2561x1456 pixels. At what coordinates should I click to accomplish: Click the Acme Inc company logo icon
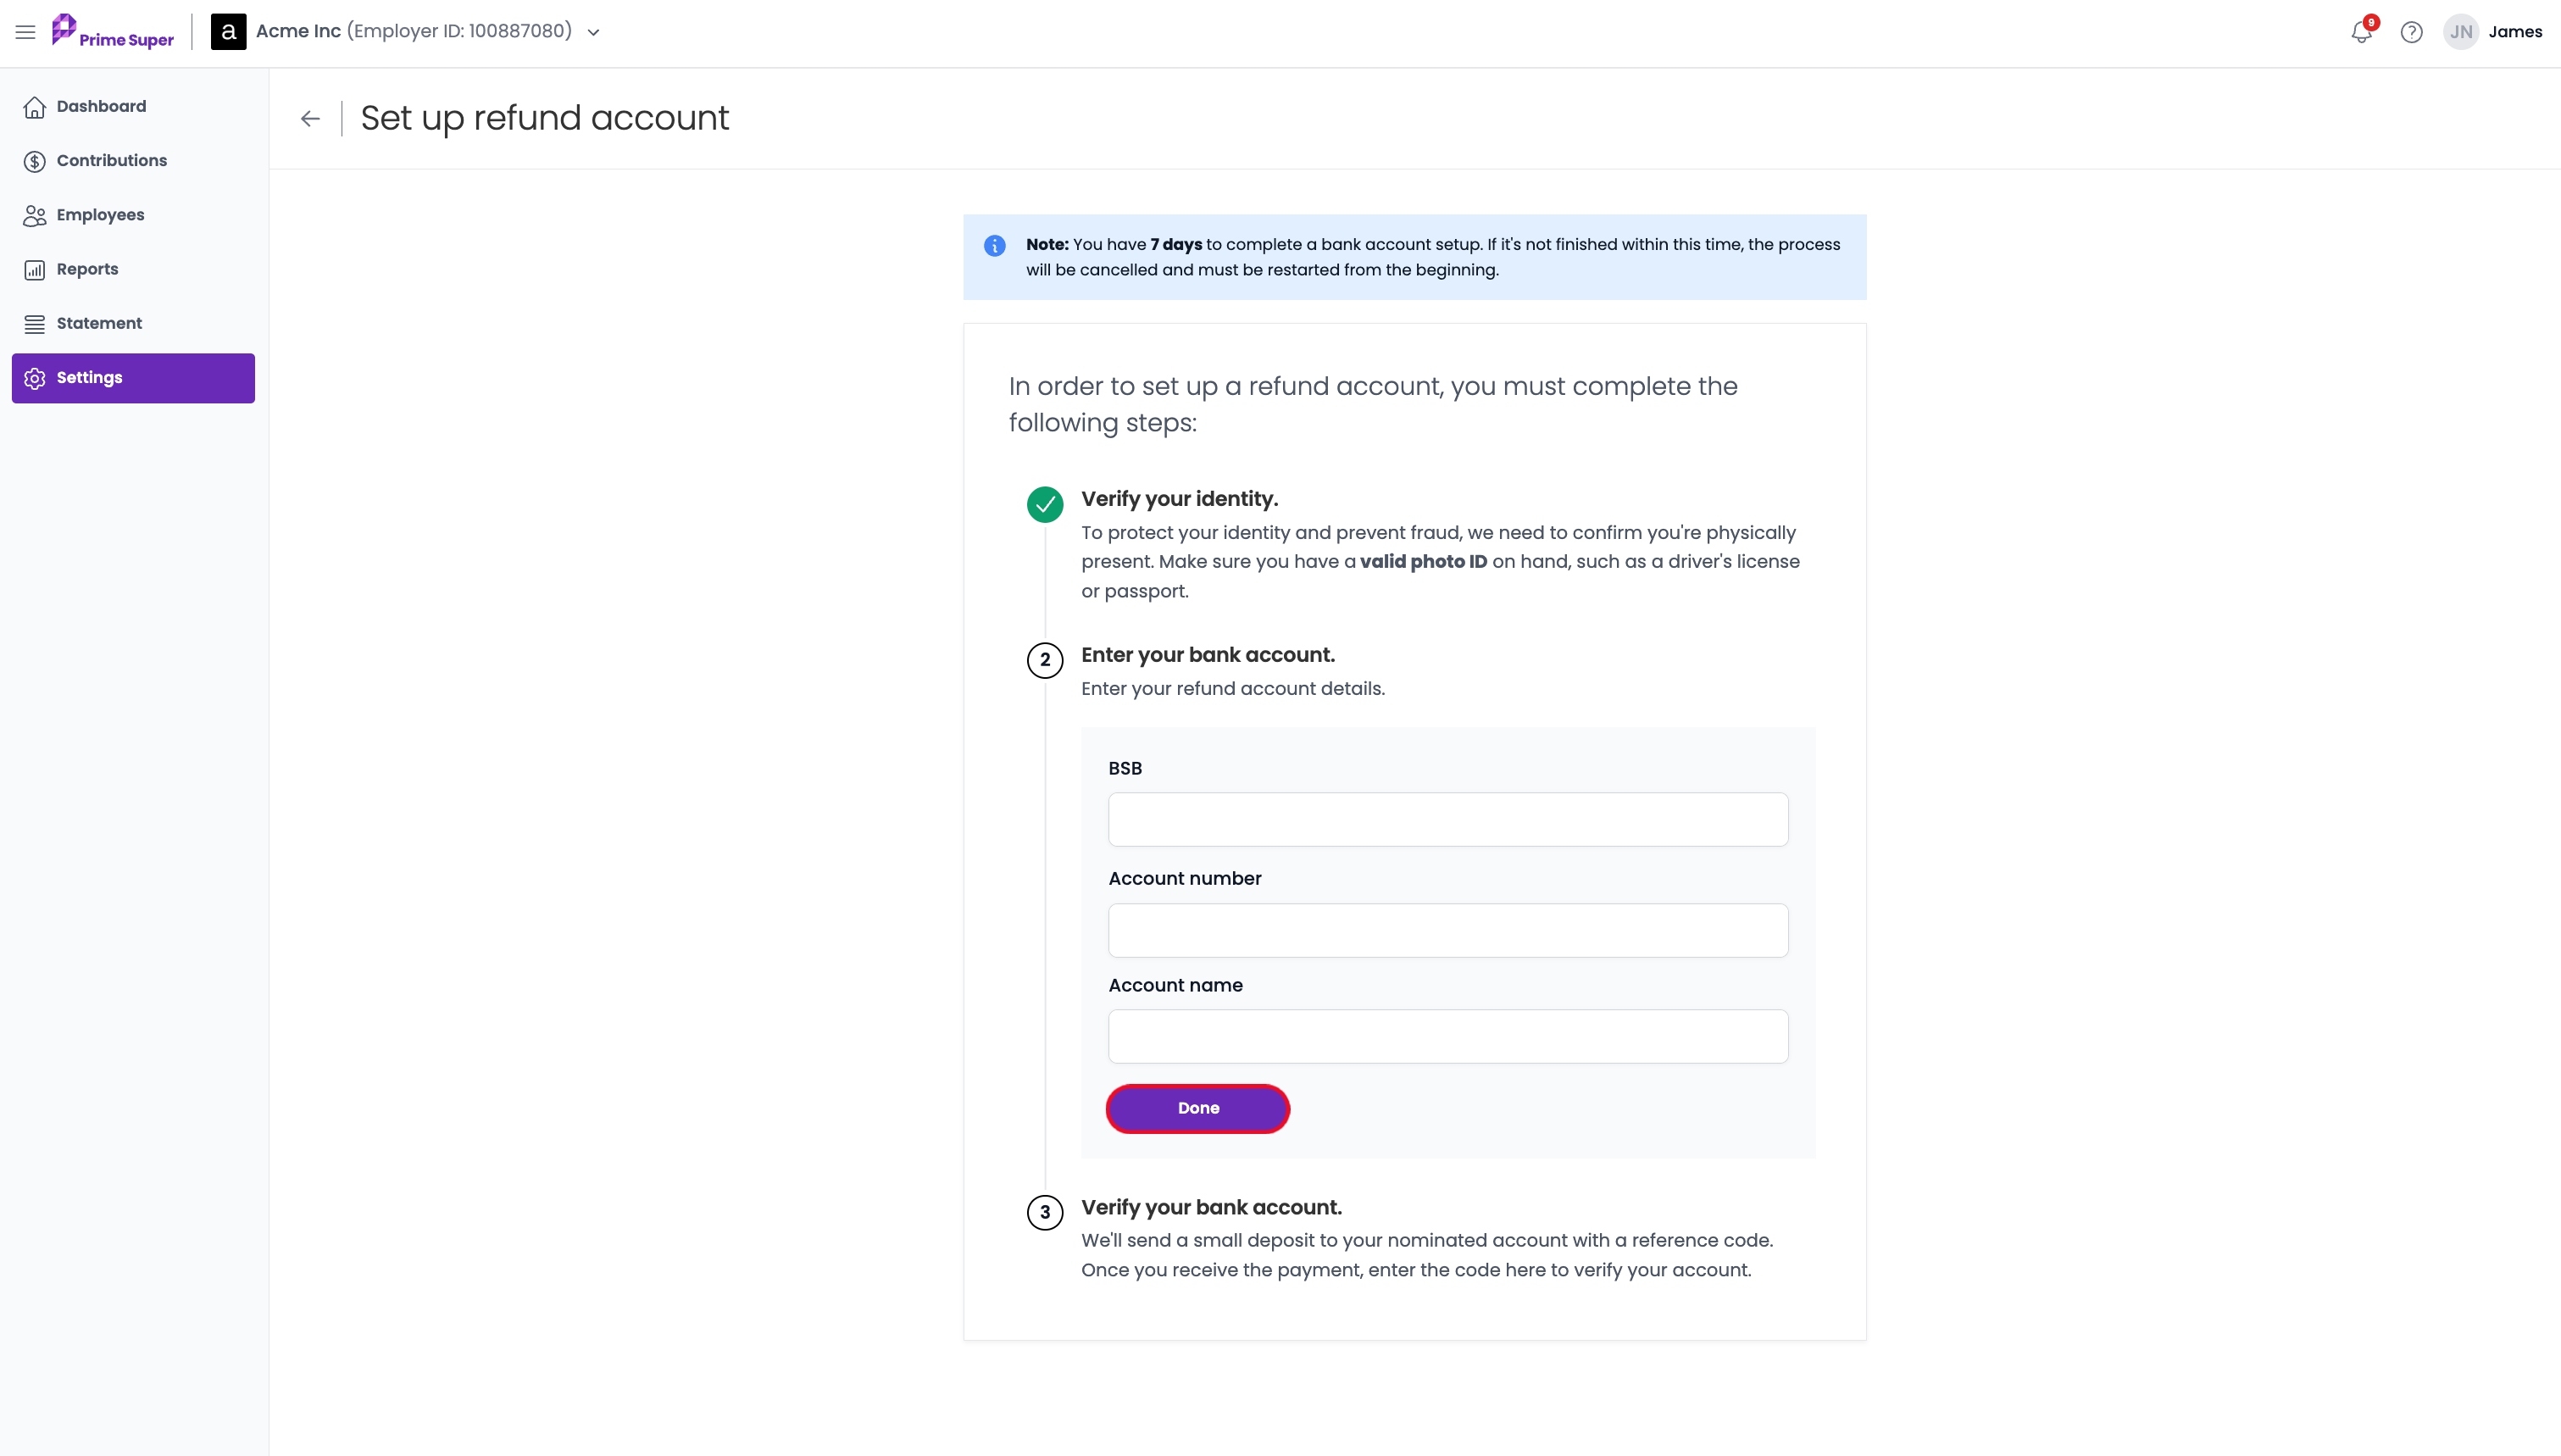click(x=229, y=32)
